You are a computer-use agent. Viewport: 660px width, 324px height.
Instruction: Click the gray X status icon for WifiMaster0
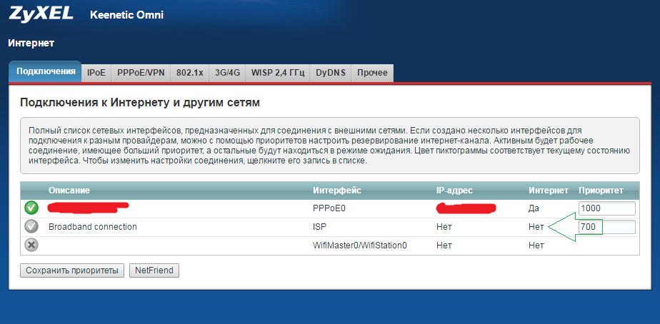(x=31, y=245)
